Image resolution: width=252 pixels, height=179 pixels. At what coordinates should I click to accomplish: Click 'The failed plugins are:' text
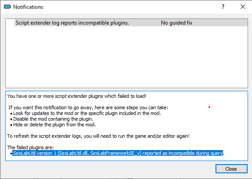point(30,147)
